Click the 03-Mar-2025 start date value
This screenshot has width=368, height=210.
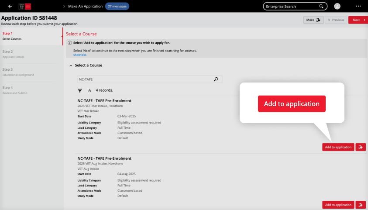127,116
